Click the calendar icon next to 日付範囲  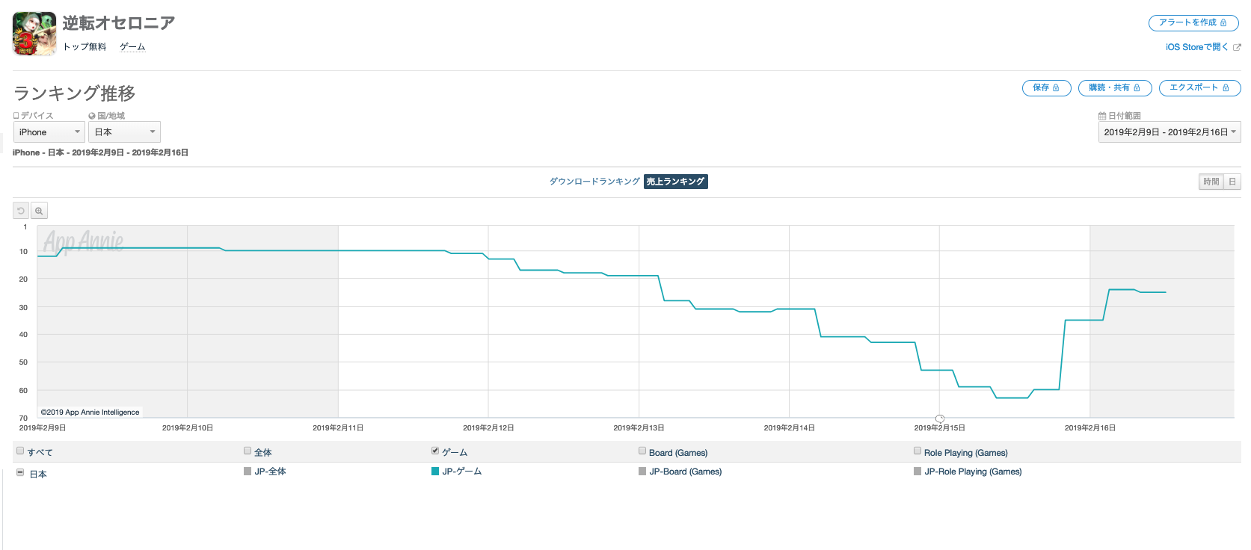(x=1101, y=116)
